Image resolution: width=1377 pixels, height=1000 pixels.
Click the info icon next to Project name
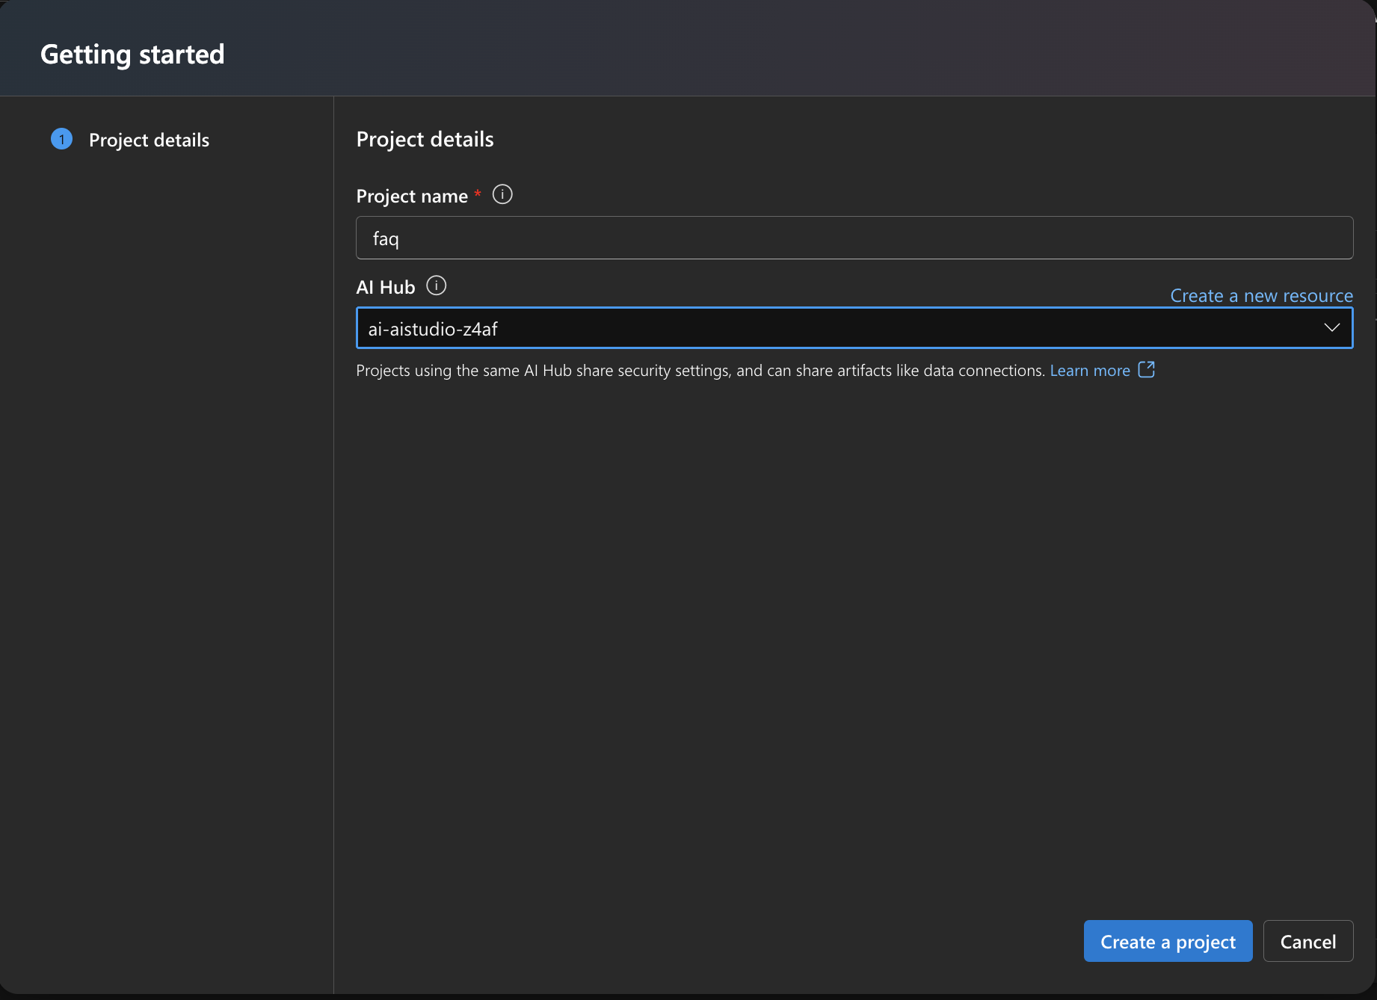click(502, 194)
